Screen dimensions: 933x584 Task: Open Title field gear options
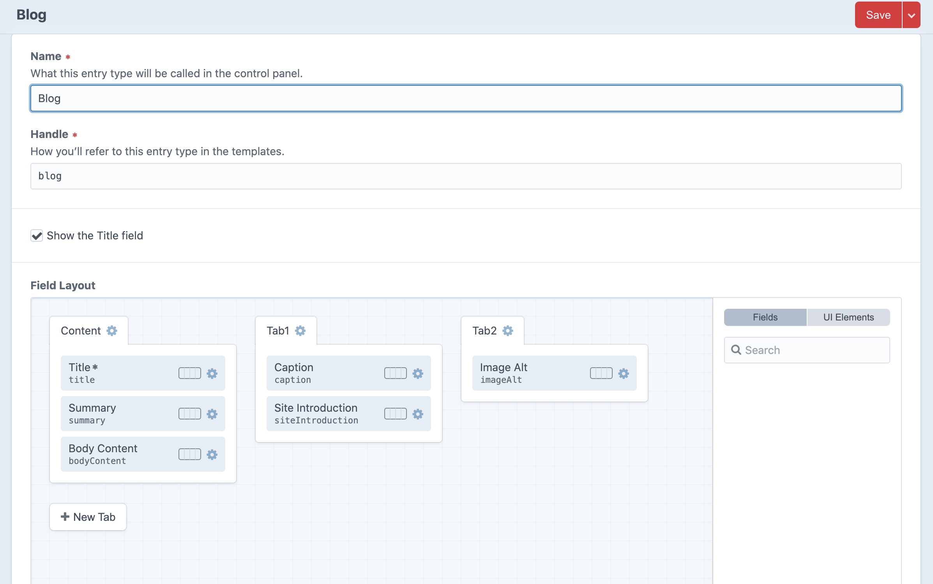(x=212, y=373)
